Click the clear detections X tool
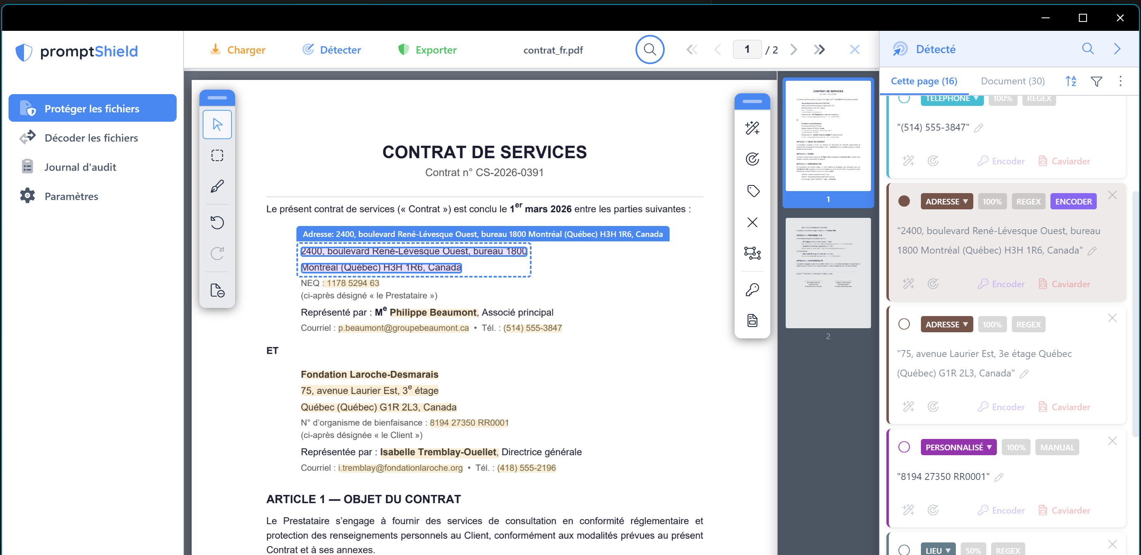This screenshot has width=1141, height=555. click(x=752, y=222)
